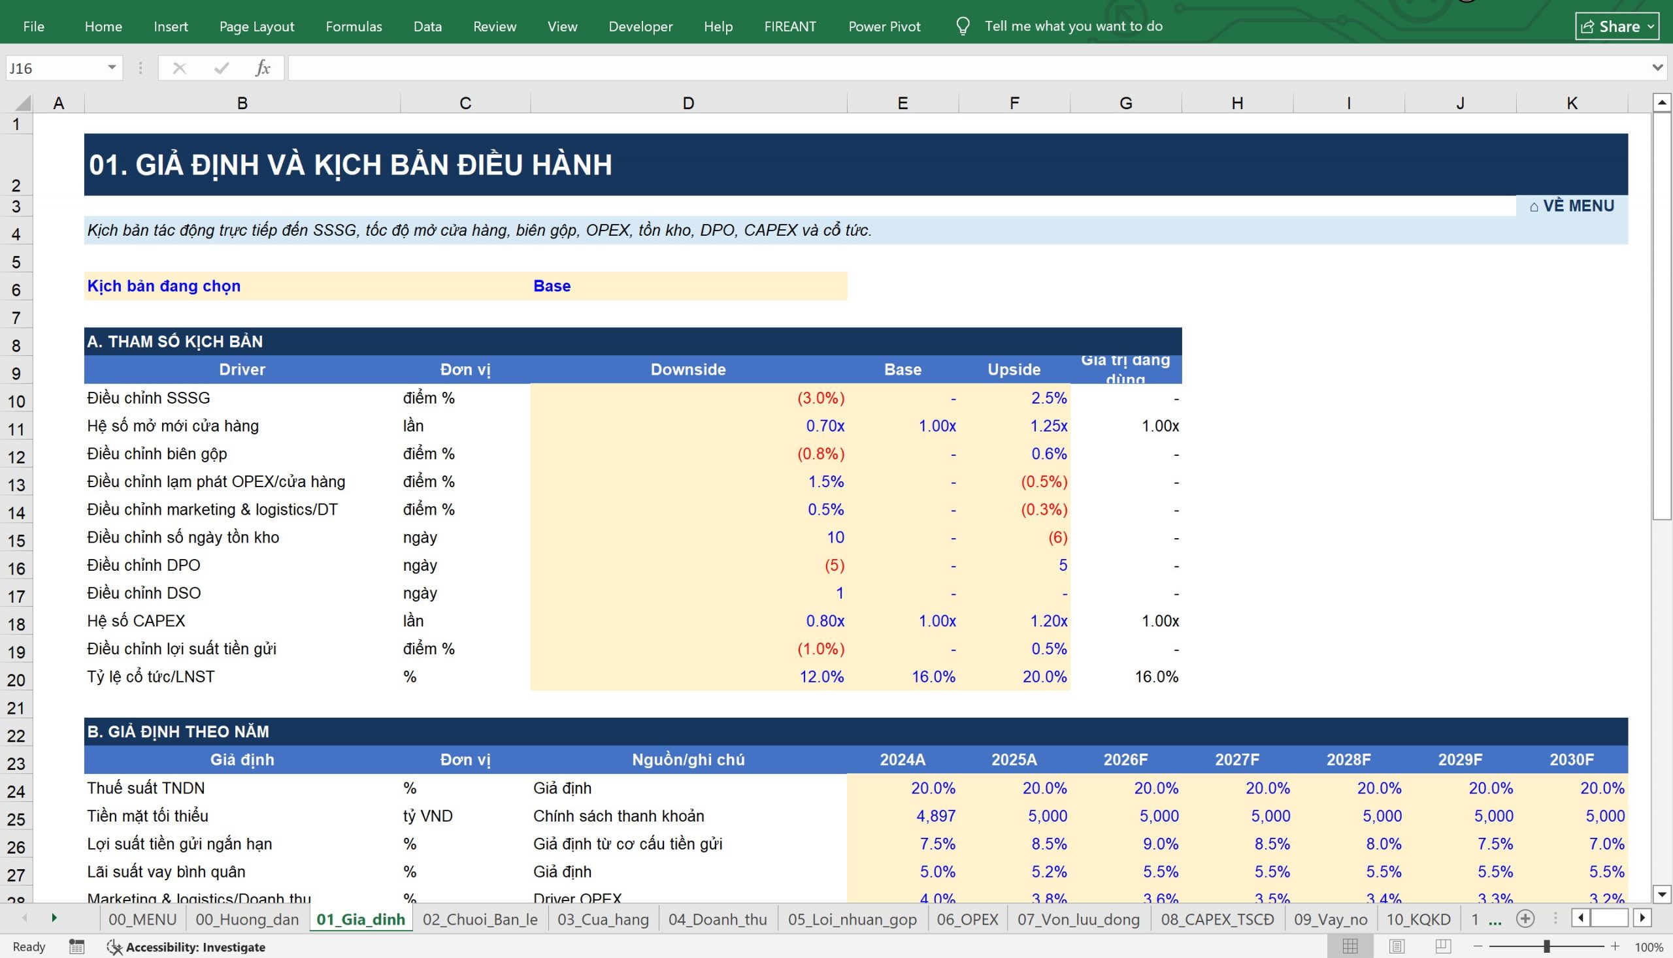Open the Share button dropdown arrow
The image size is (1673, 958).
click(1651, 26)
